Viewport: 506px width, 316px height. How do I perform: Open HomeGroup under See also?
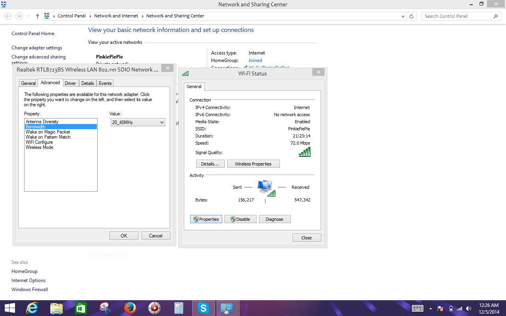[x=25, y=271]
